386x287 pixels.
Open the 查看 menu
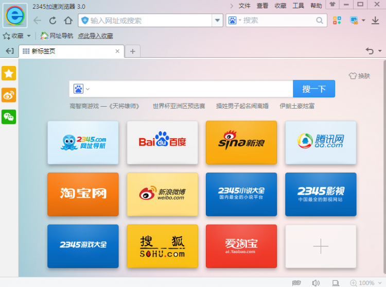(262, 6)
